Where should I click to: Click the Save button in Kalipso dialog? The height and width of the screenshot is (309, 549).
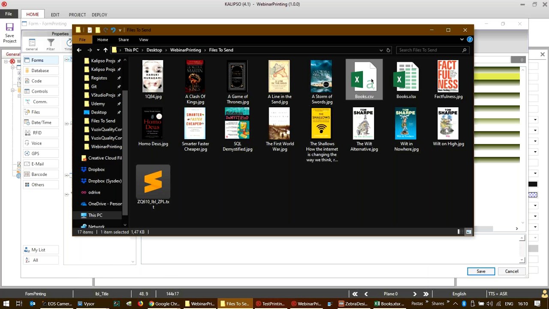[x=481, y=271]
